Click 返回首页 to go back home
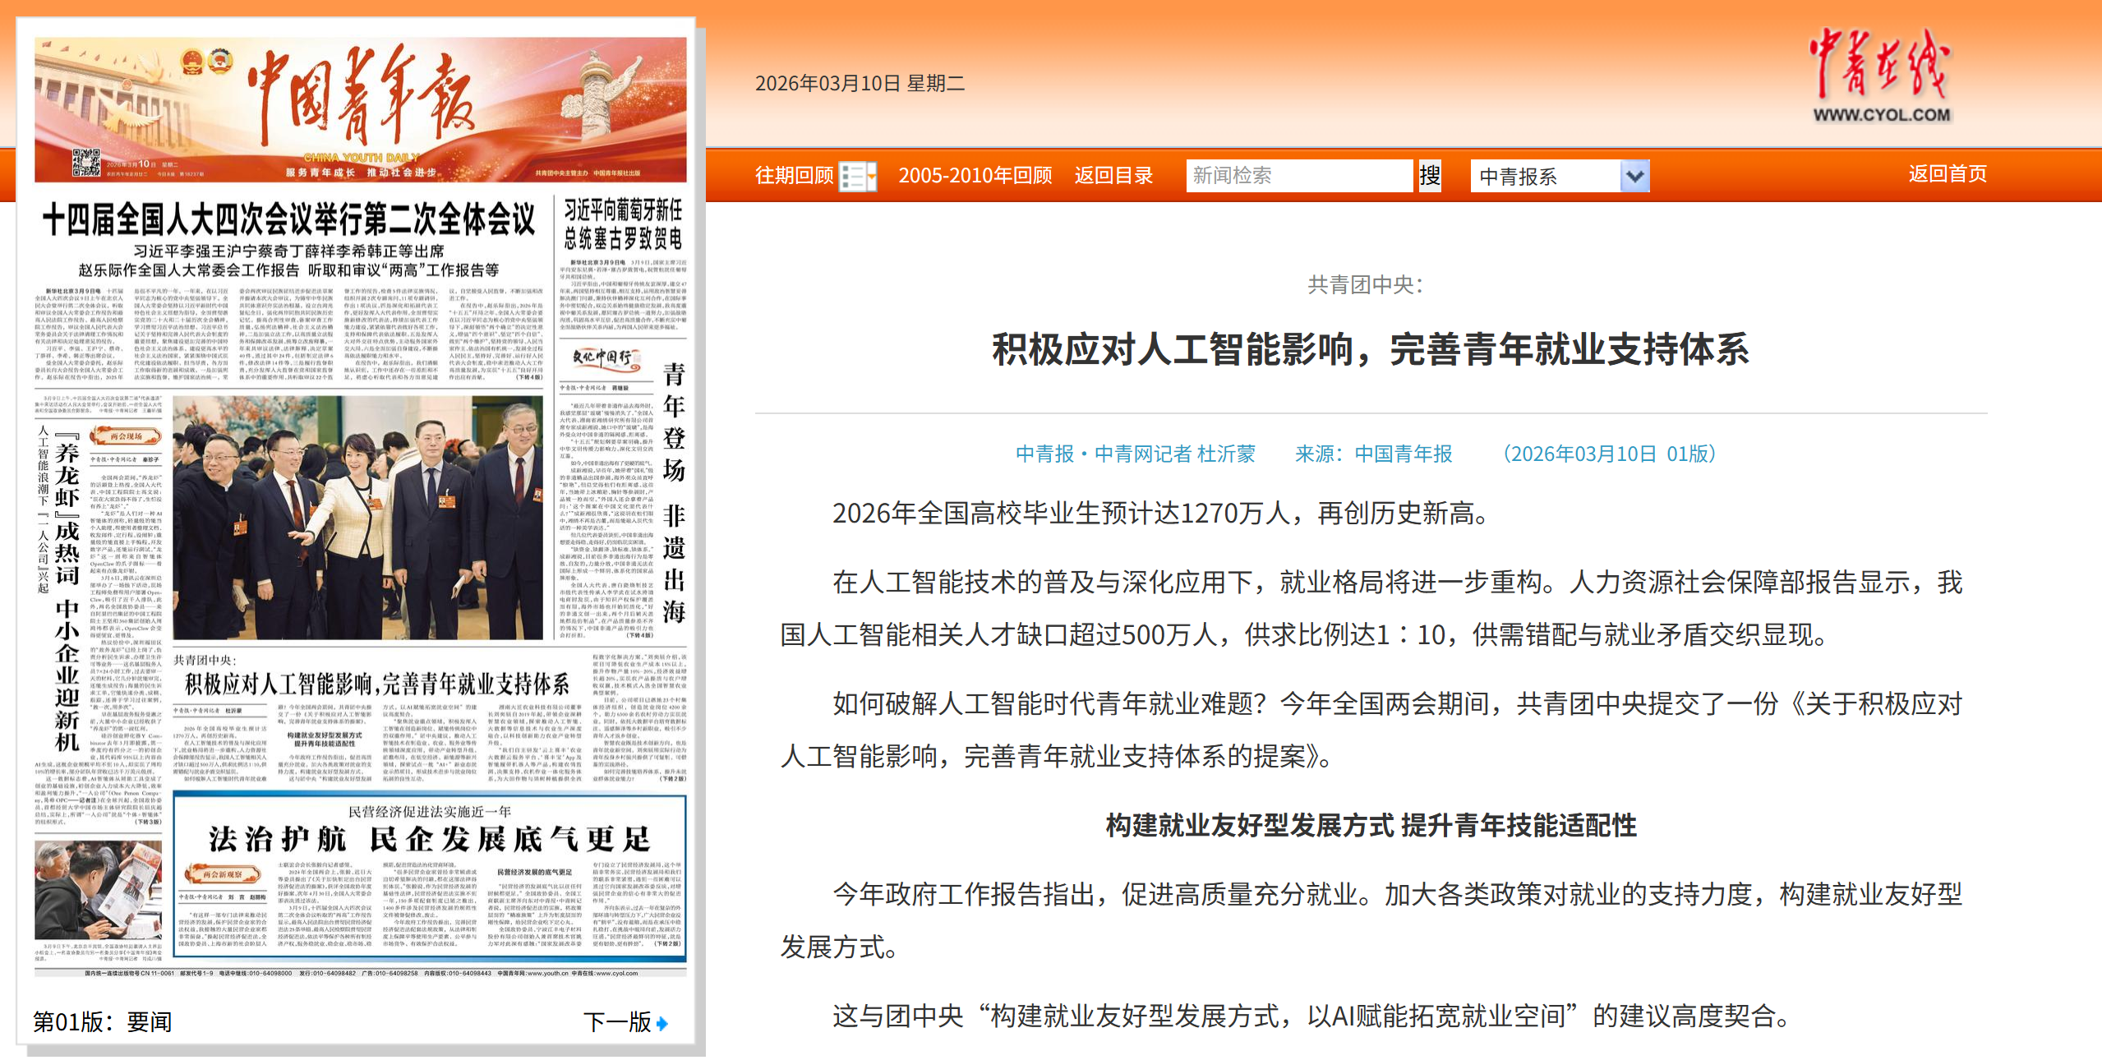Viewport: 2102px width, 1060px height. [1948, 173]
